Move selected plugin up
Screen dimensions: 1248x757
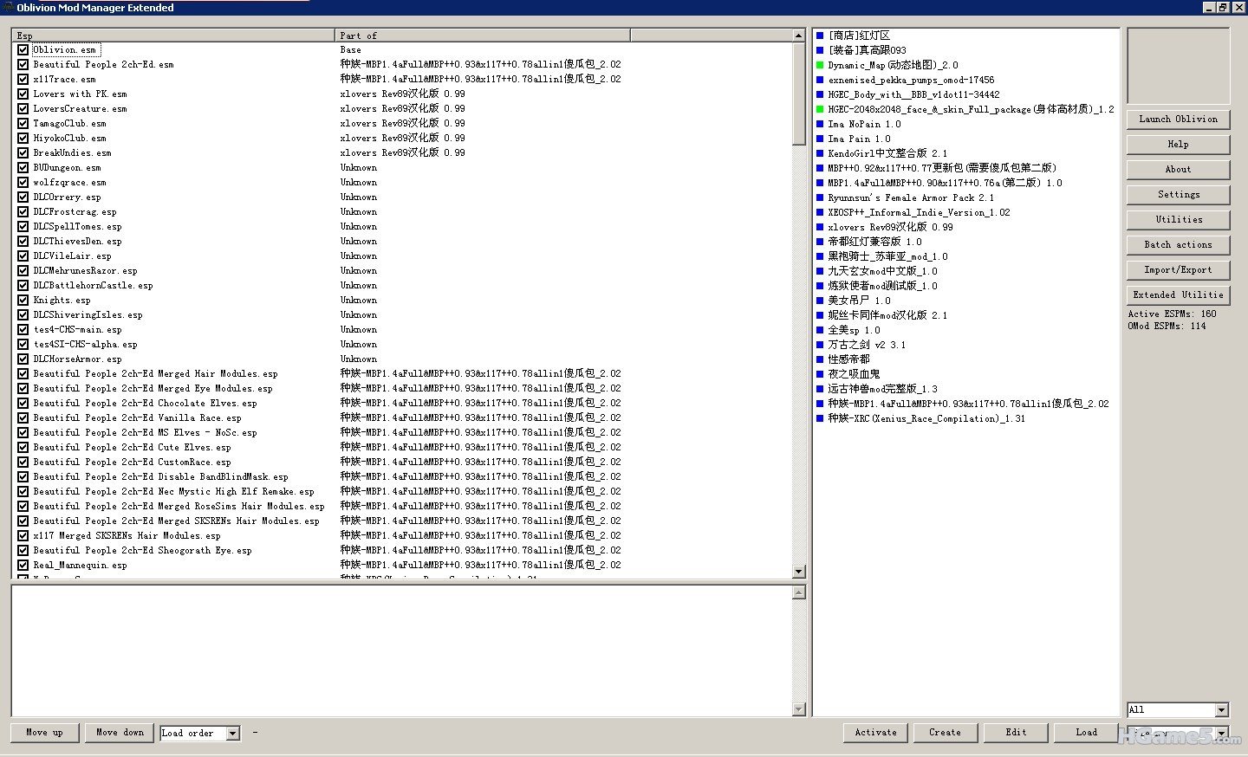pos(44,733)
